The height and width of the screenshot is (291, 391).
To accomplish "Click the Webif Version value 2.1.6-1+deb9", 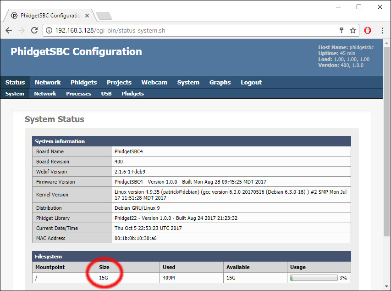I will click(130, 172).
